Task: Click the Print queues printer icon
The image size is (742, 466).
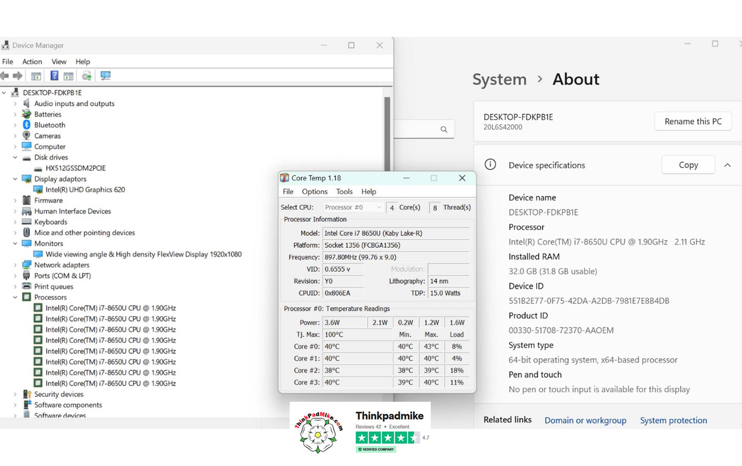Action: (x=27, y=286)
